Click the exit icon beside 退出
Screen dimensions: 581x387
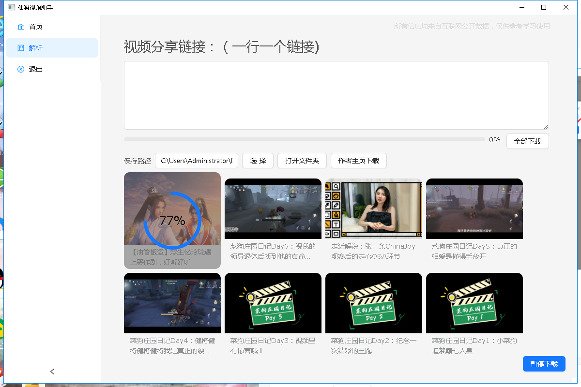21,69
